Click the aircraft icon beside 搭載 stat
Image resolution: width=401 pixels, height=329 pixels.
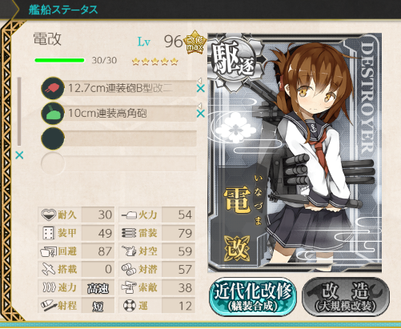pos(49,269)
